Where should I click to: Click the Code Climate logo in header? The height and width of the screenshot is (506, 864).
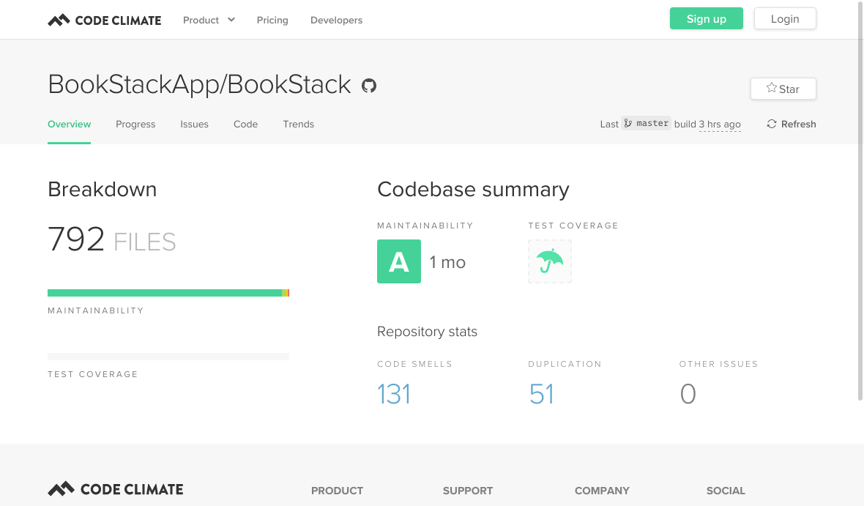click(x=105, y=21)
